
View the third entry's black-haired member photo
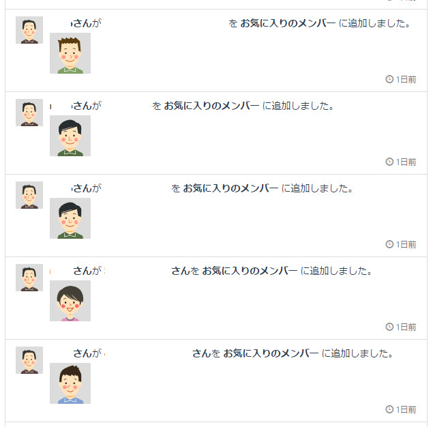click(x=70, y=218)
